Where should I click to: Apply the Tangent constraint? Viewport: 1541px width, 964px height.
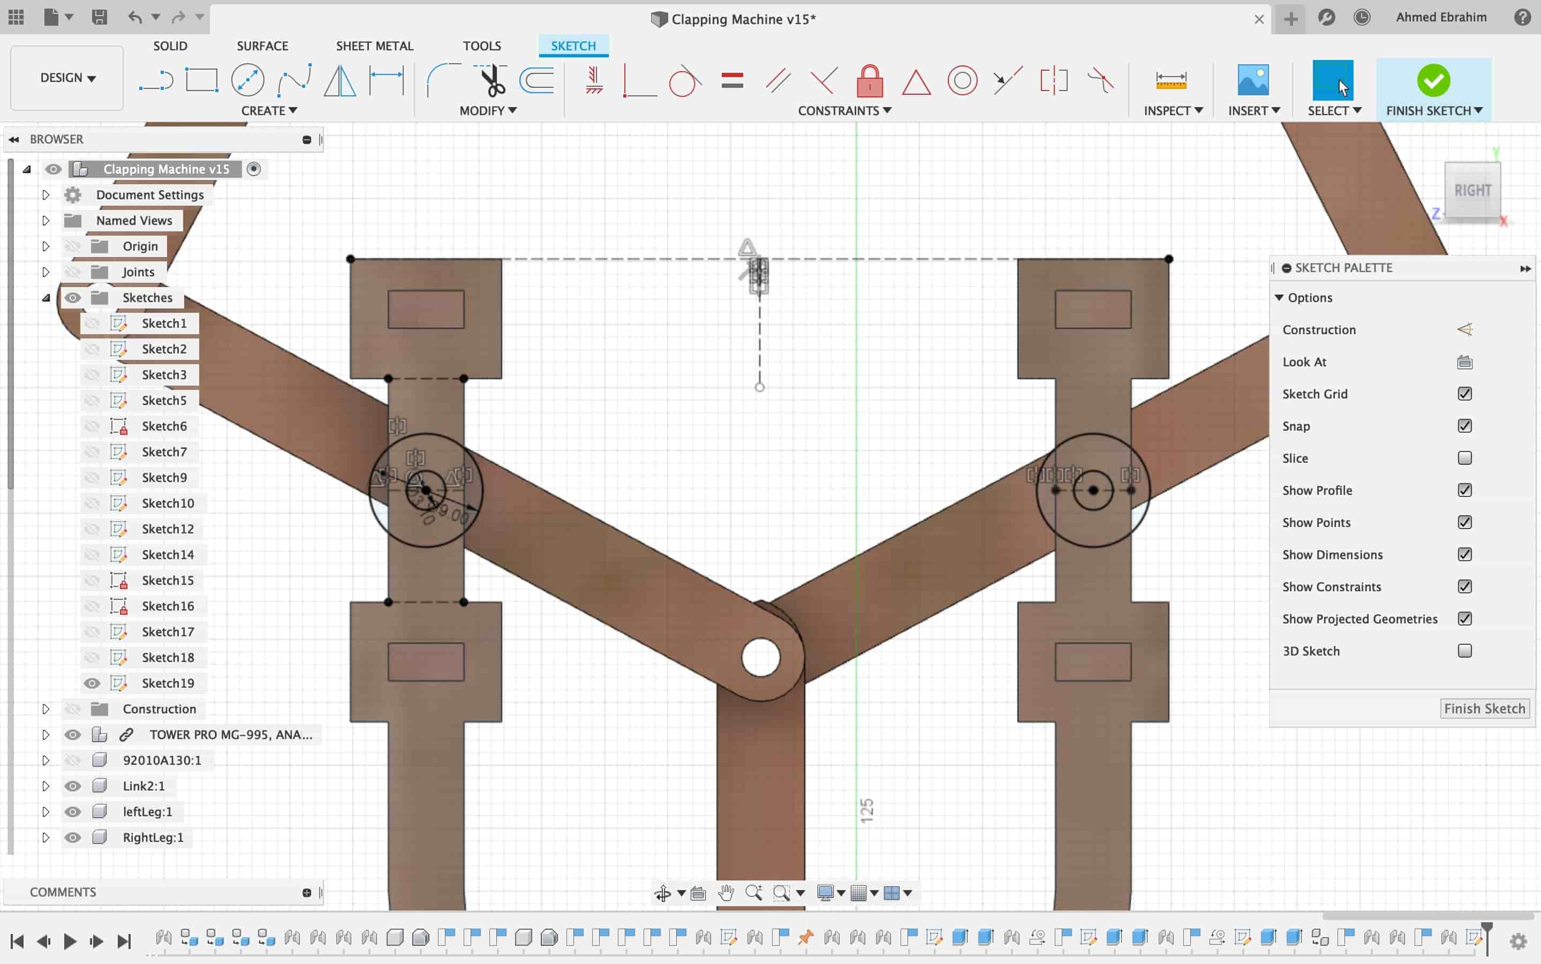tap(685, 81)
